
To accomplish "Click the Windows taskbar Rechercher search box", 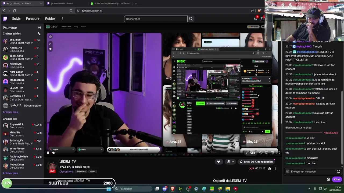I will [x=132, y=189].
